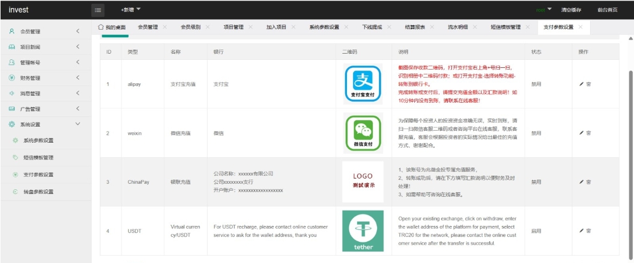Edit the alipay row with pencil icon
This screenshot has width=634, height=263.
[581, 84]
